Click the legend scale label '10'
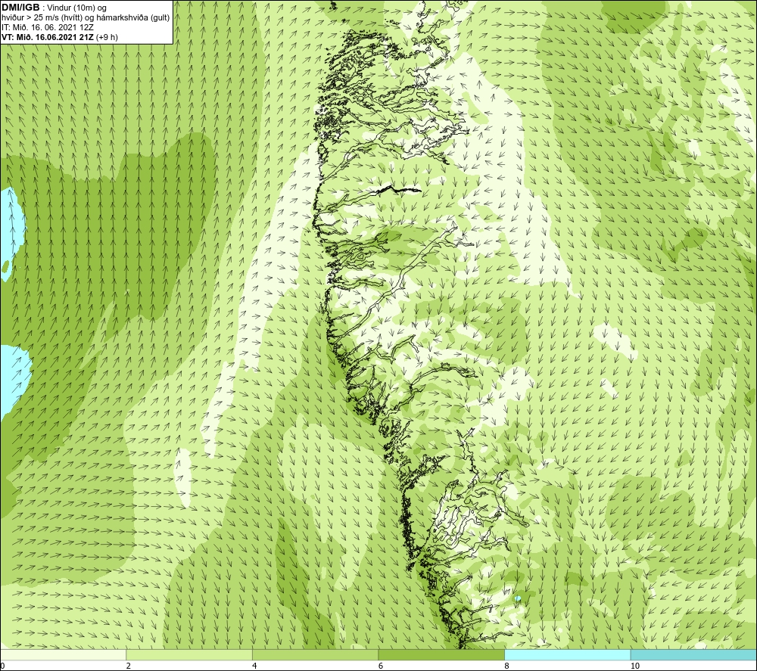 635,666
